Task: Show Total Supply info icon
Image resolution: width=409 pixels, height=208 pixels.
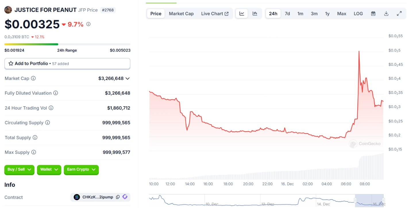Action: tap(35, 138)
